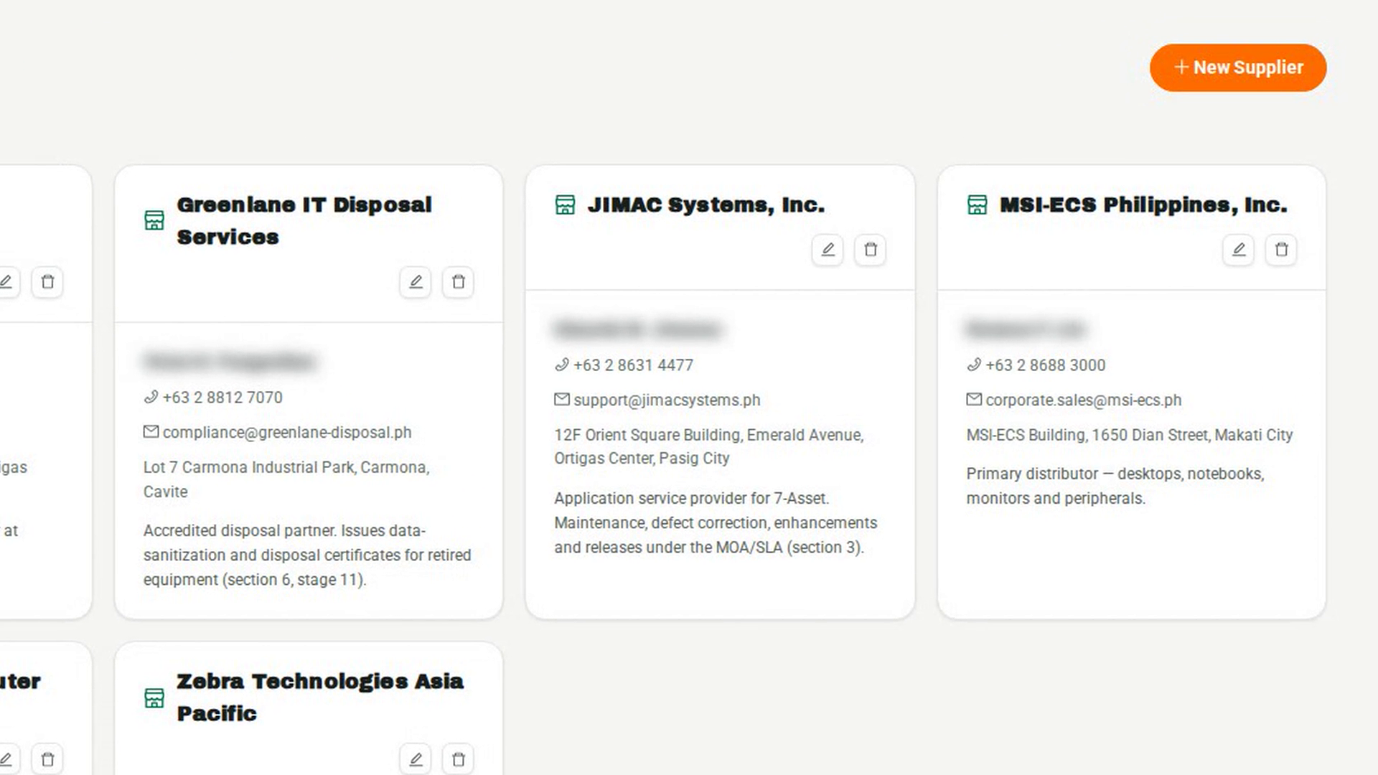Click email corporate.sales@msi-ecs.ph
Screen dimensions: 1378x775
(1083, 400)
